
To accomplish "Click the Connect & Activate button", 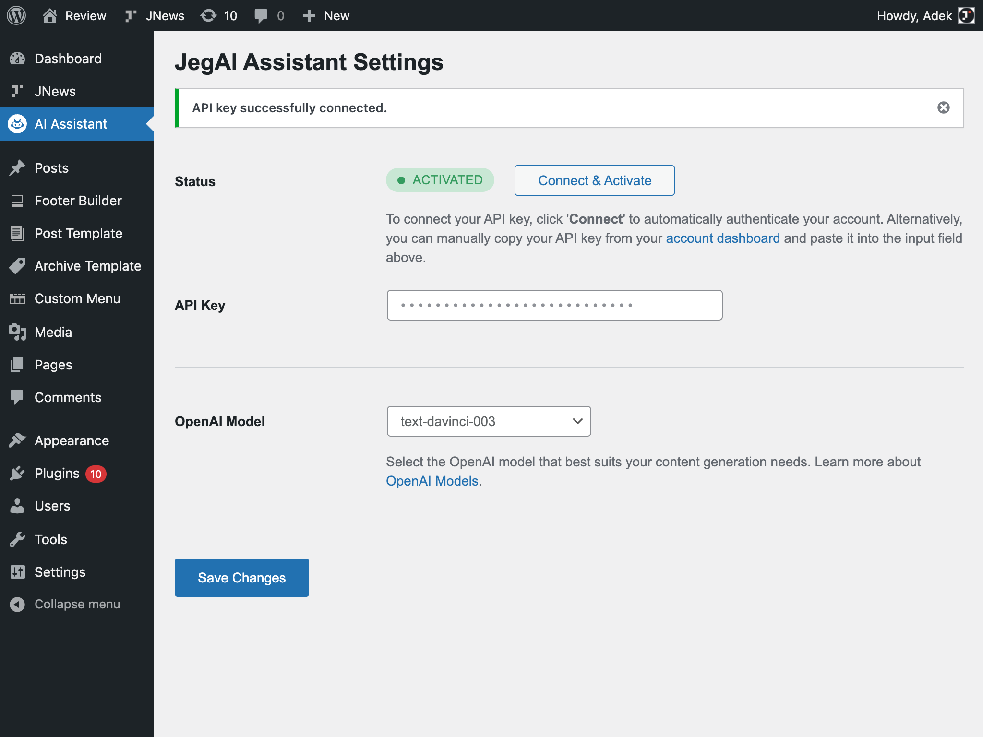I will [594, 180].
